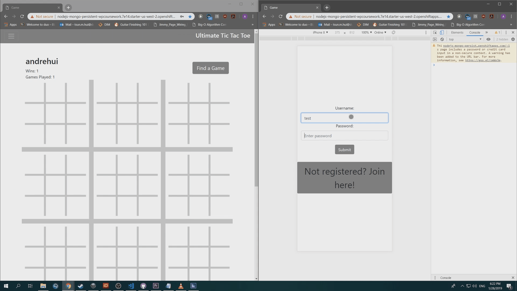This screenshot has width=517, height=291.
Task: Open the console settings gear
Action: (513, 39)
